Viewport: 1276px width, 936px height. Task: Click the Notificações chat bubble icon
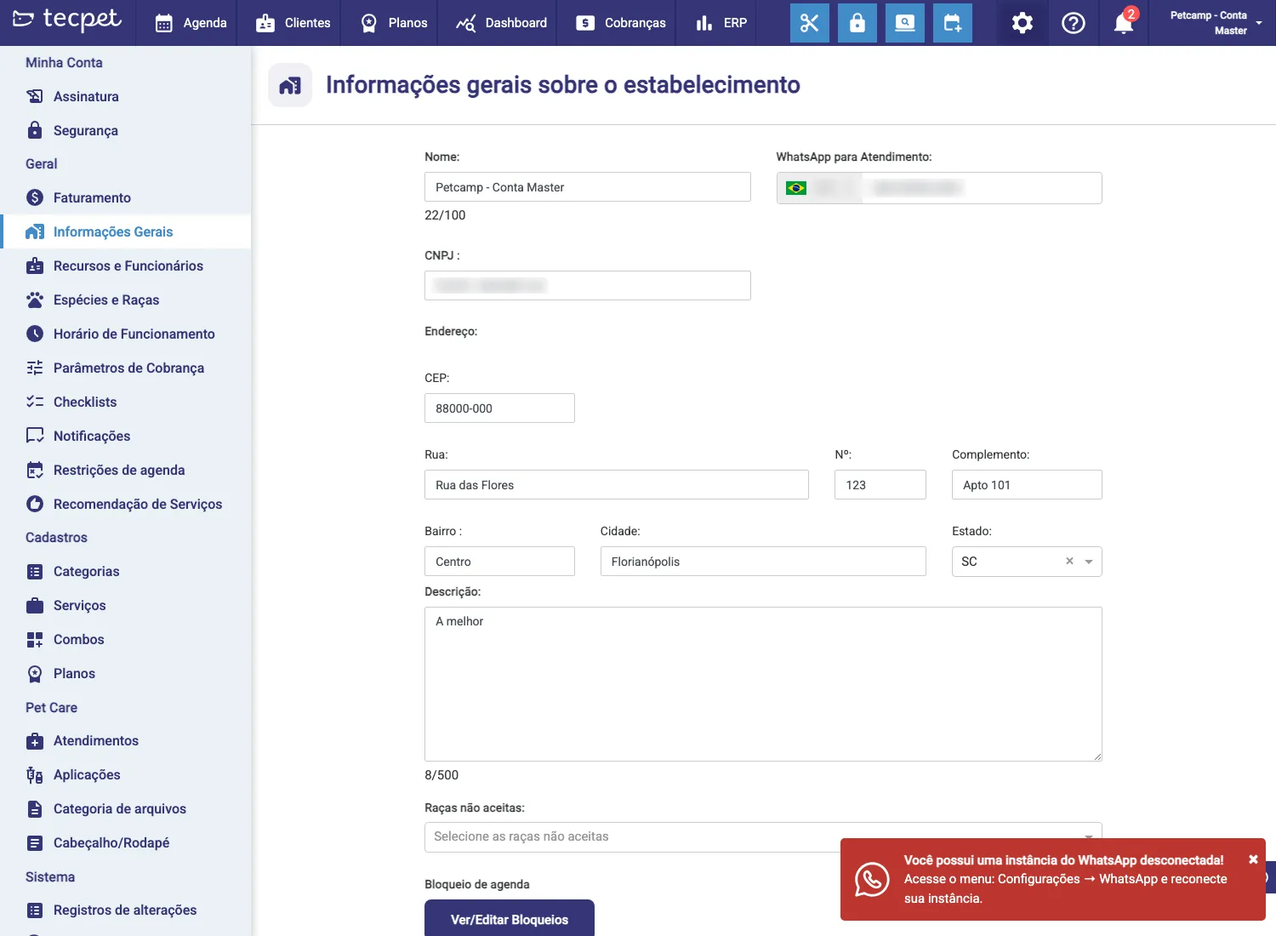click(35, 436)
